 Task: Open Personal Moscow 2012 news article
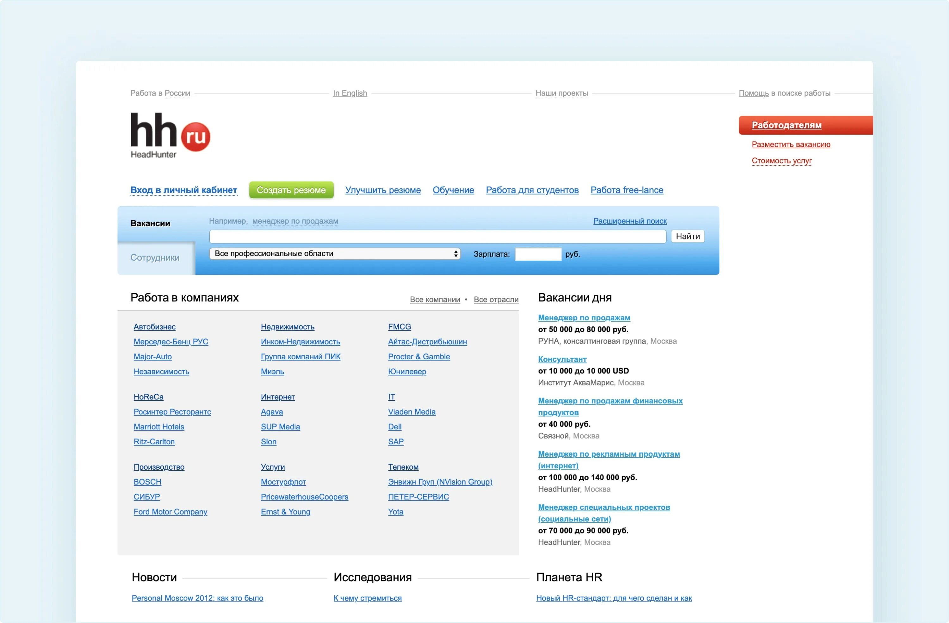coord(197,598)
